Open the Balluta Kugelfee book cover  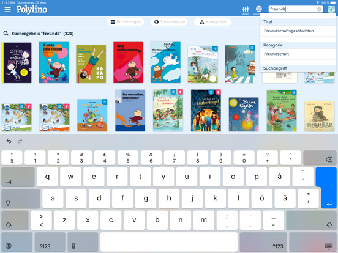coord(244,114)
